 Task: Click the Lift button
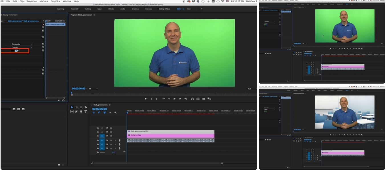[x=193, y=99]
